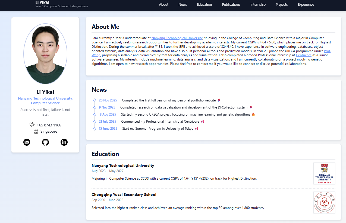Click the fire emoji on the URECA news item
The width and height of the screenshot is (346, 223).
(x=253, y=114)
